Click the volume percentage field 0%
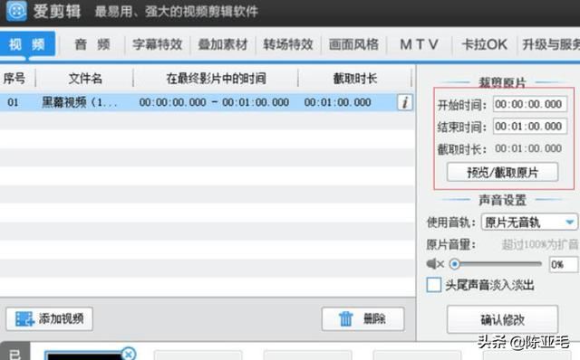Viewport: 580px width, 360px height. tap(564, 264)
